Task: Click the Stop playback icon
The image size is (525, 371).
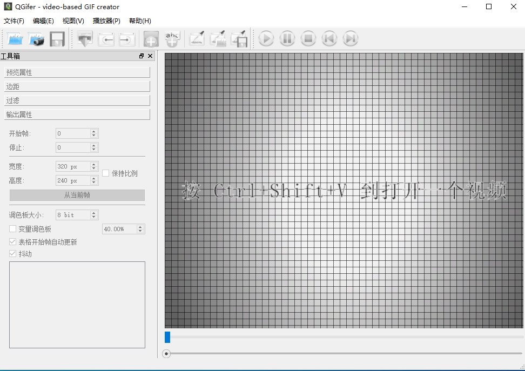Action: click(308, 39)
